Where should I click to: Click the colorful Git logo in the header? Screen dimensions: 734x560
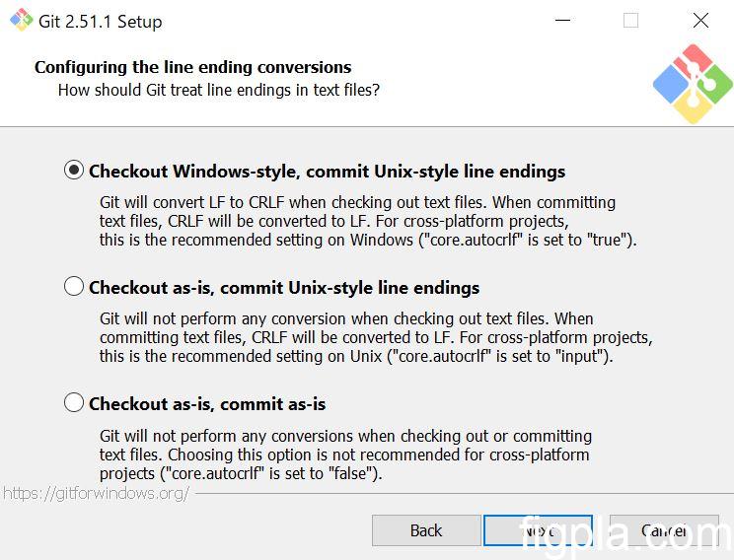point(694,84)
